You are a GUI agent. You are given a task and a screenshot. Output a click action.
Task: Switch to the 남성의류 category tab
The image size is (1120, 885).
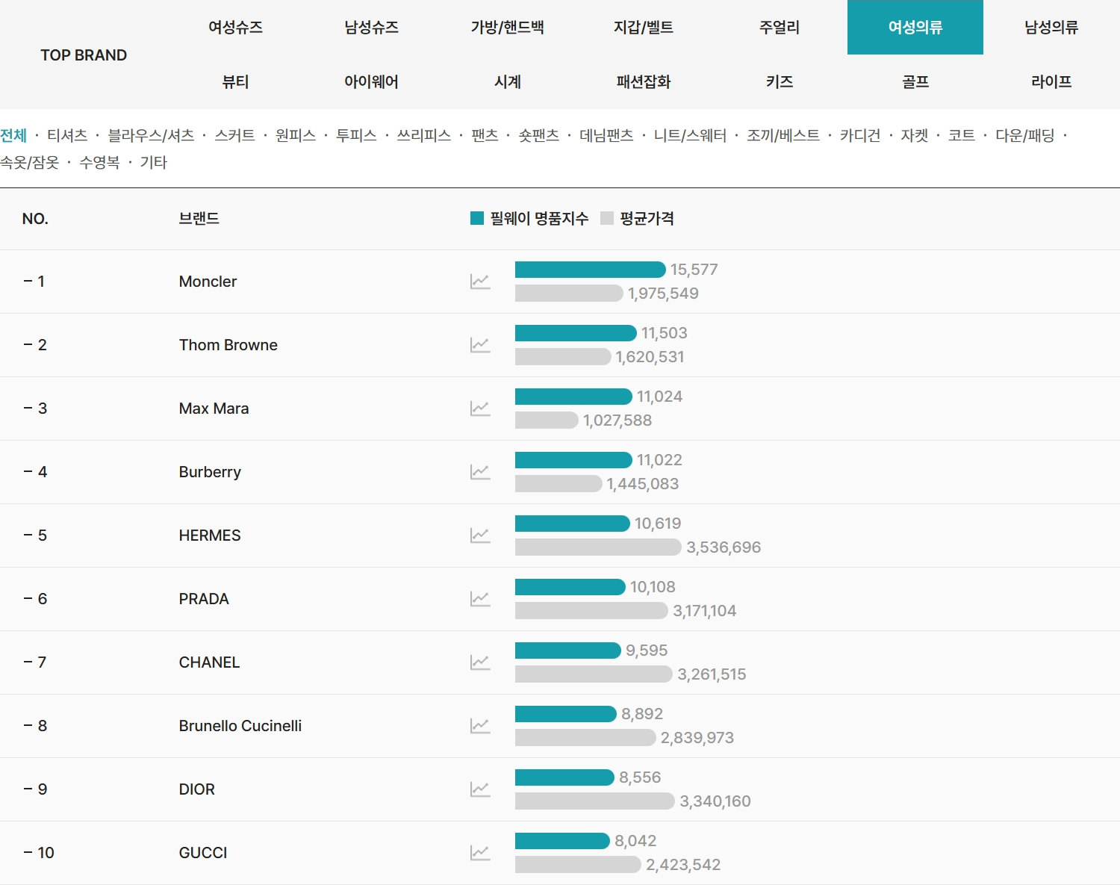pyautogui.click(x=1051, y=28)
